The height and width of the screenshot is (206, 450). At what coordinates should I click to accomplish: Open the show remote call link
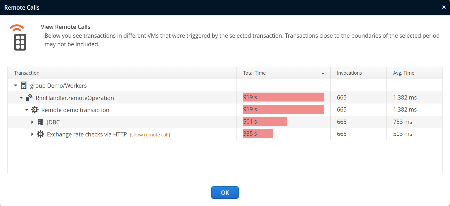150,135
